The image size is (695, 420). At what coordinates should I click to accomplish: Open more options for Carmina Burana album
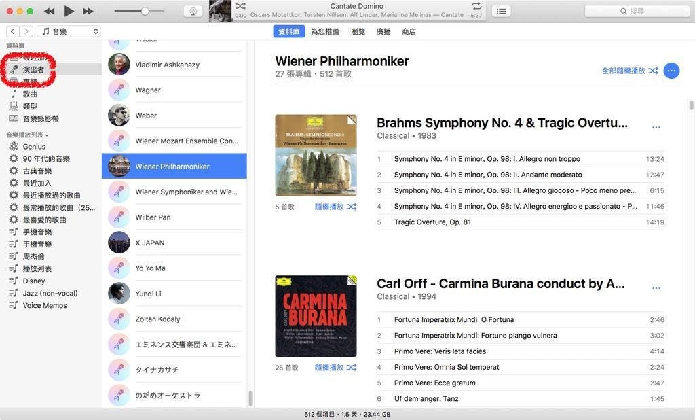(x=656, y=288)
